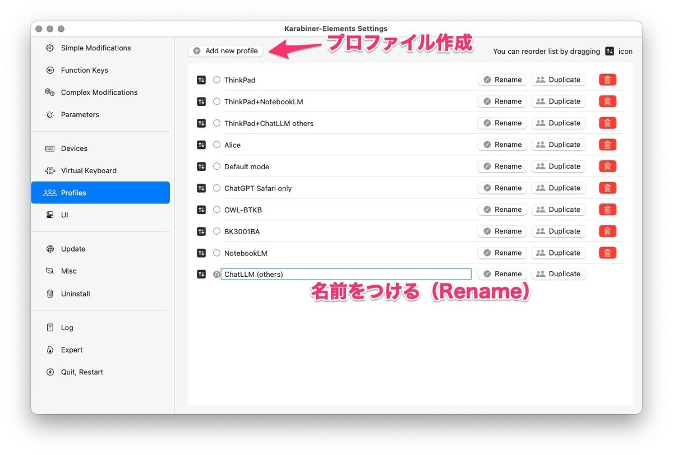Rename the Alice profile
673x455 pixels.
coord(503,145)
